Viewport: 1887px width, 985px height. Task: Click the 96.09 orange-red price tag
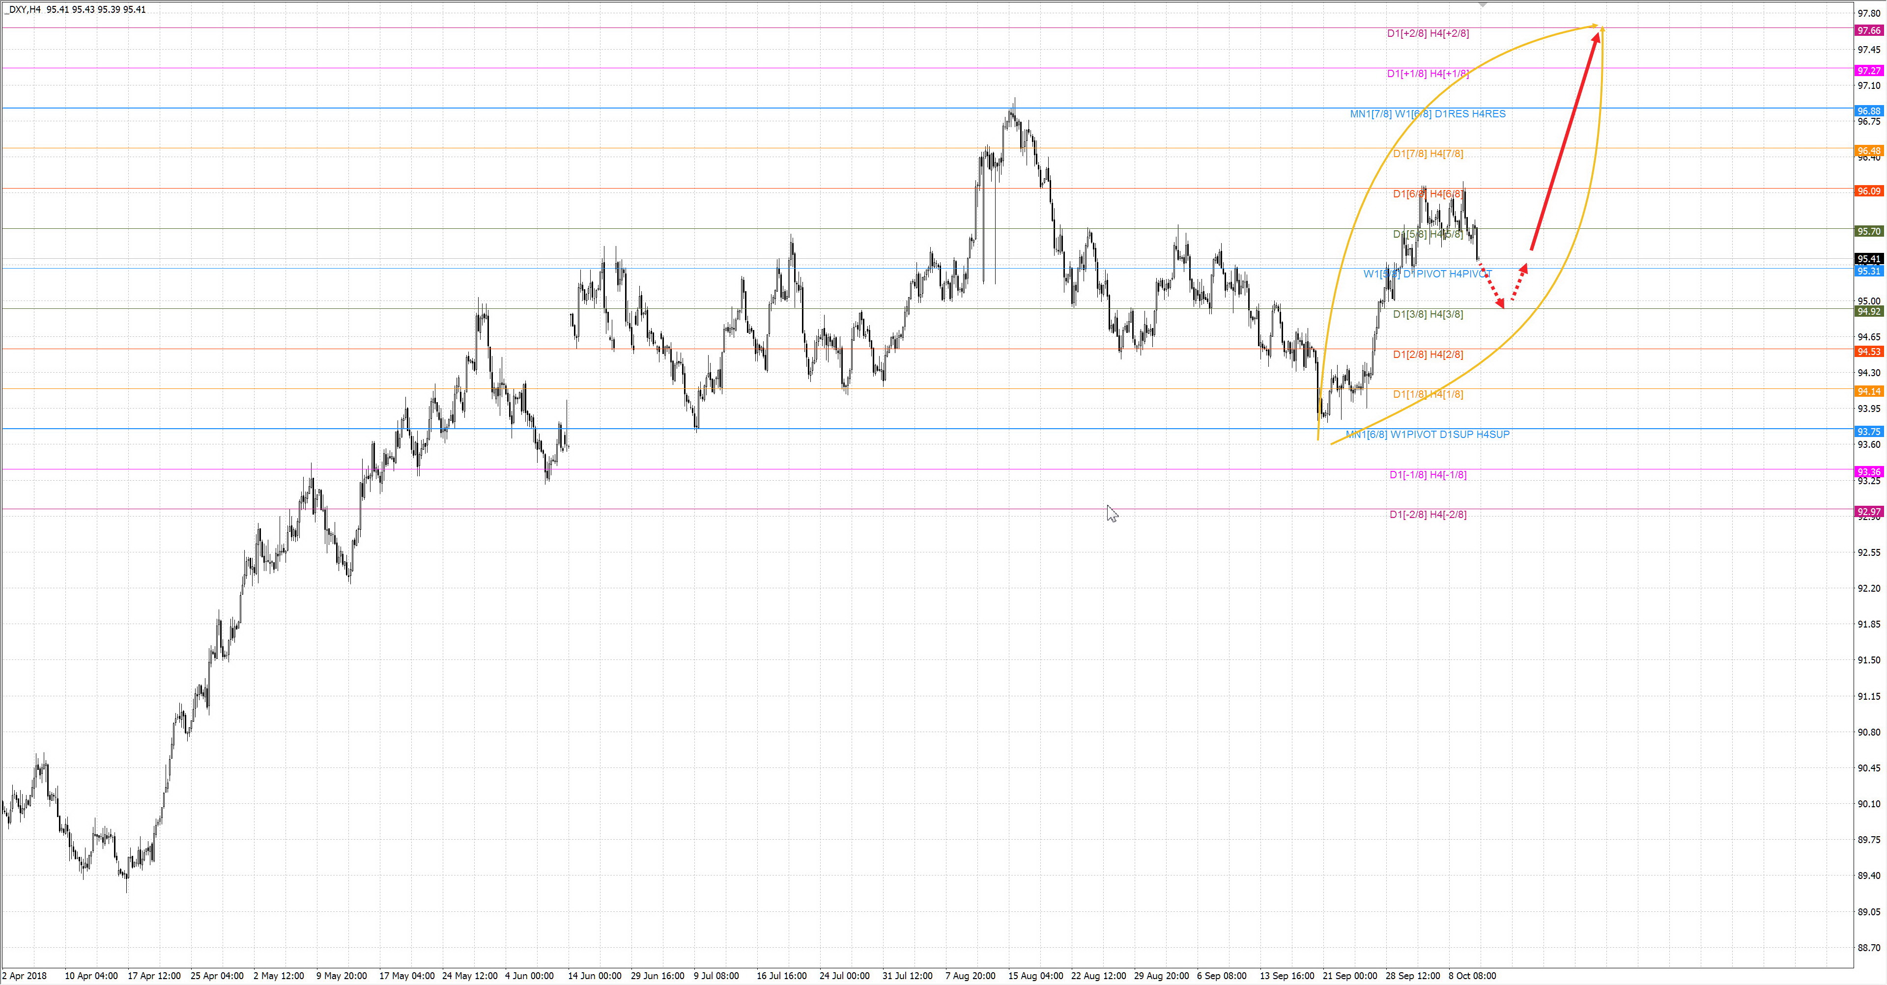point(1869,191)
